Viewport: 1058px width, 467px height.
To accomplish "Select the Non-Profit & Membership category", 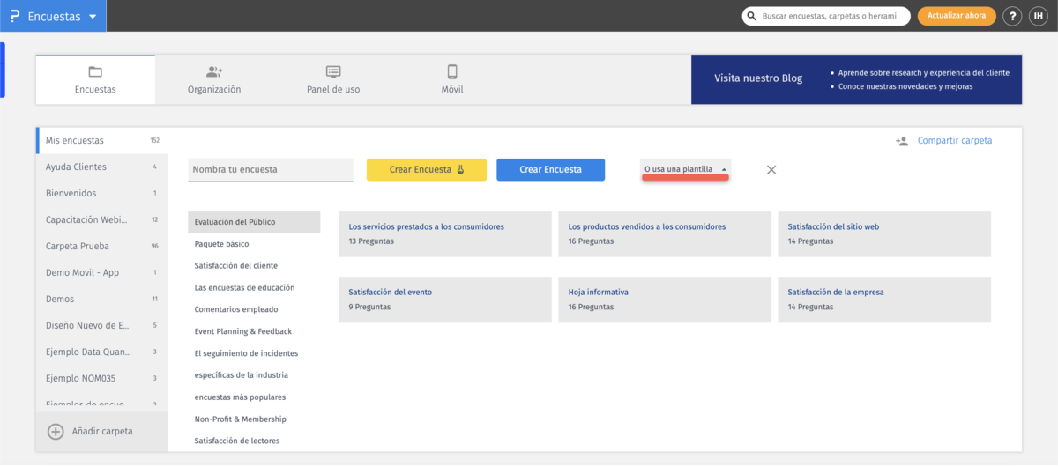I will point(254,419).
